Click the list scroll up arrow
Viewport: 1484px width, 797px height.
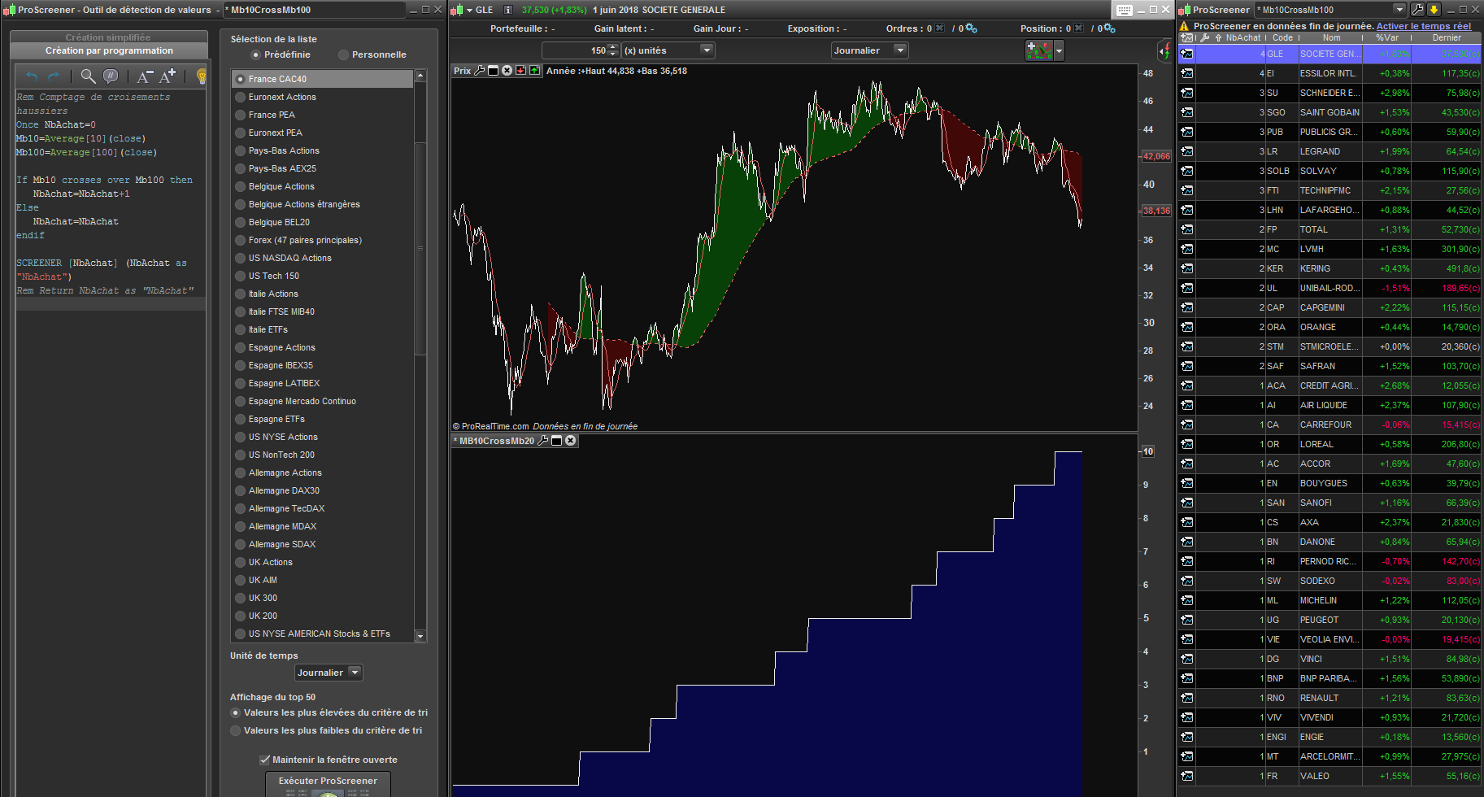pyautogui.click(x=420, y=76)
